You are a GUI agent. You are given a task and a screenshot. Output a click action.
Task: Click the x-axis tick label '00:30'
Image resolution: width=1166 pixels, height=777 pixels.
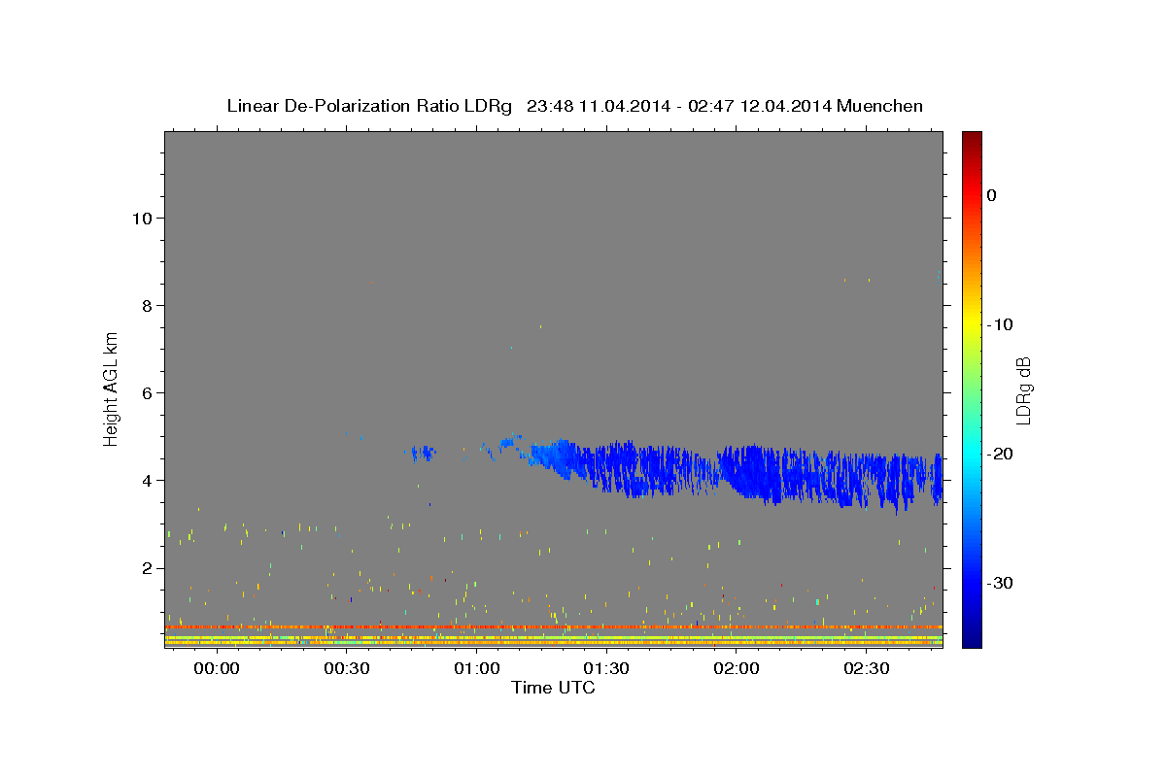coord(347,669)
